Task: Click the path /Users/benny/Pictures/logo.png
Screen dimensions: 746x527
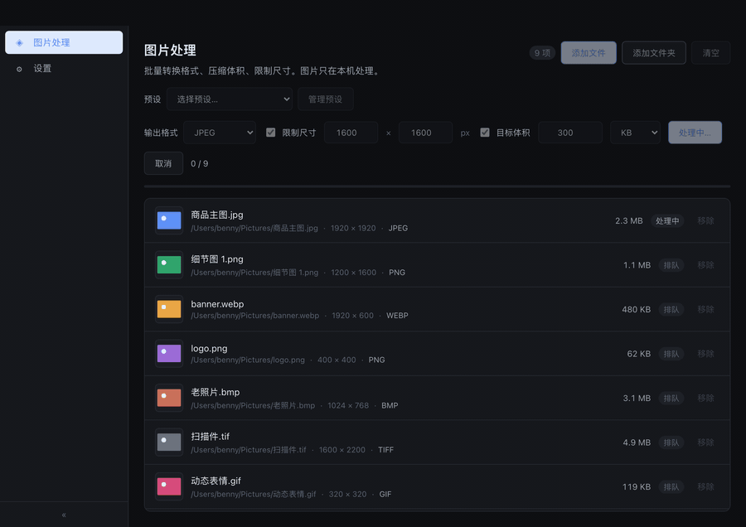Action: 248,360
